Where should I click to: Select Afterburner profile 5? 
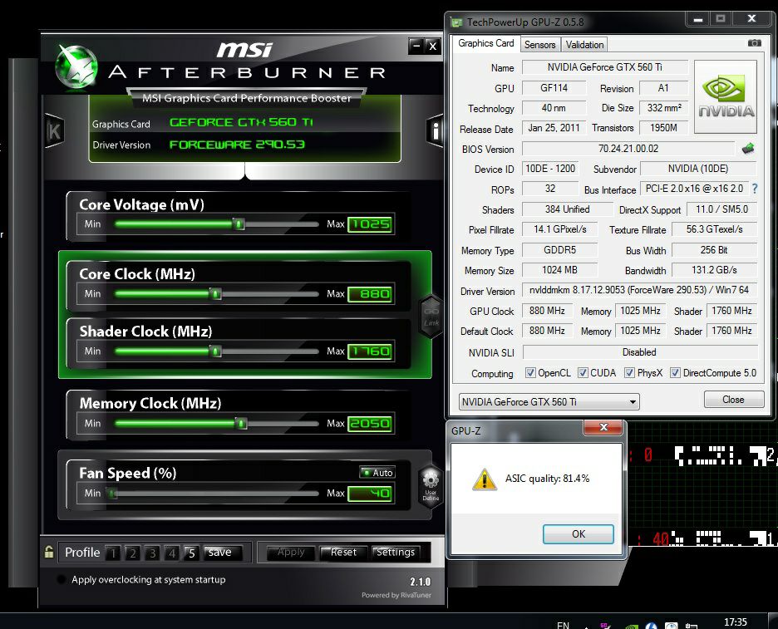pos(191,553)
